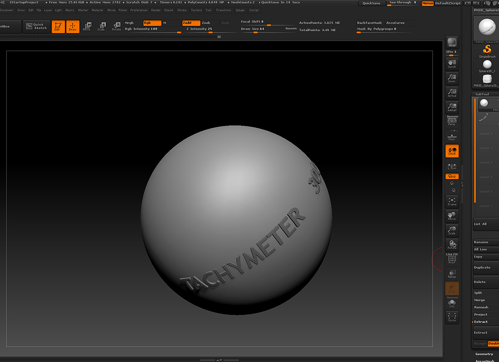Toggle Zadd sculpt mode
The width and height of the screenshot is (499, 362).
(x=191, y=23)
